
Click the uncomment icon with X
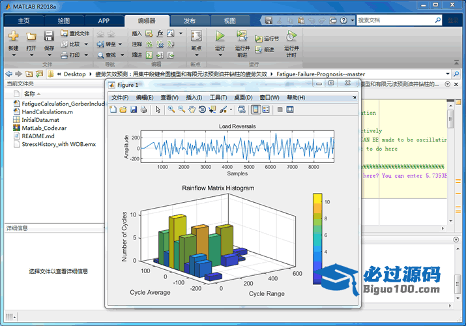click(160, 44)
